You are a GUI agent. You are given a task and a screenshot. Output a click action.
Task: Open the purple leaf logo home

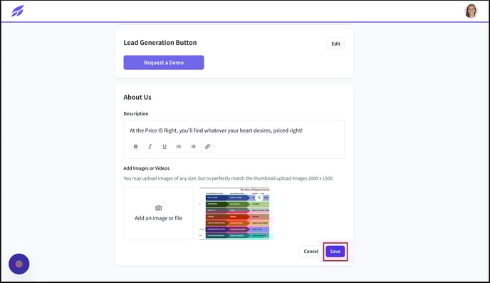click(x=18, y=11)
